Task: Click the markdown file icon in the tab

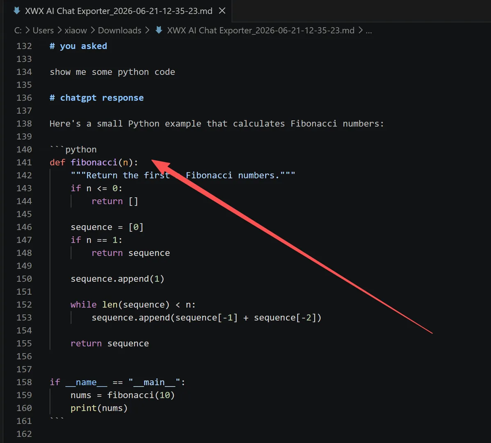Action: [x=17, y=11]
